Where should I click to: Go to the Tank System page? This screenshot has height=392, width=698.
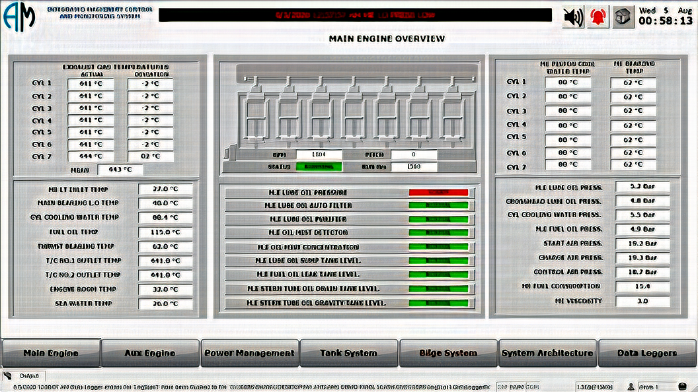(x=348, y=353)
